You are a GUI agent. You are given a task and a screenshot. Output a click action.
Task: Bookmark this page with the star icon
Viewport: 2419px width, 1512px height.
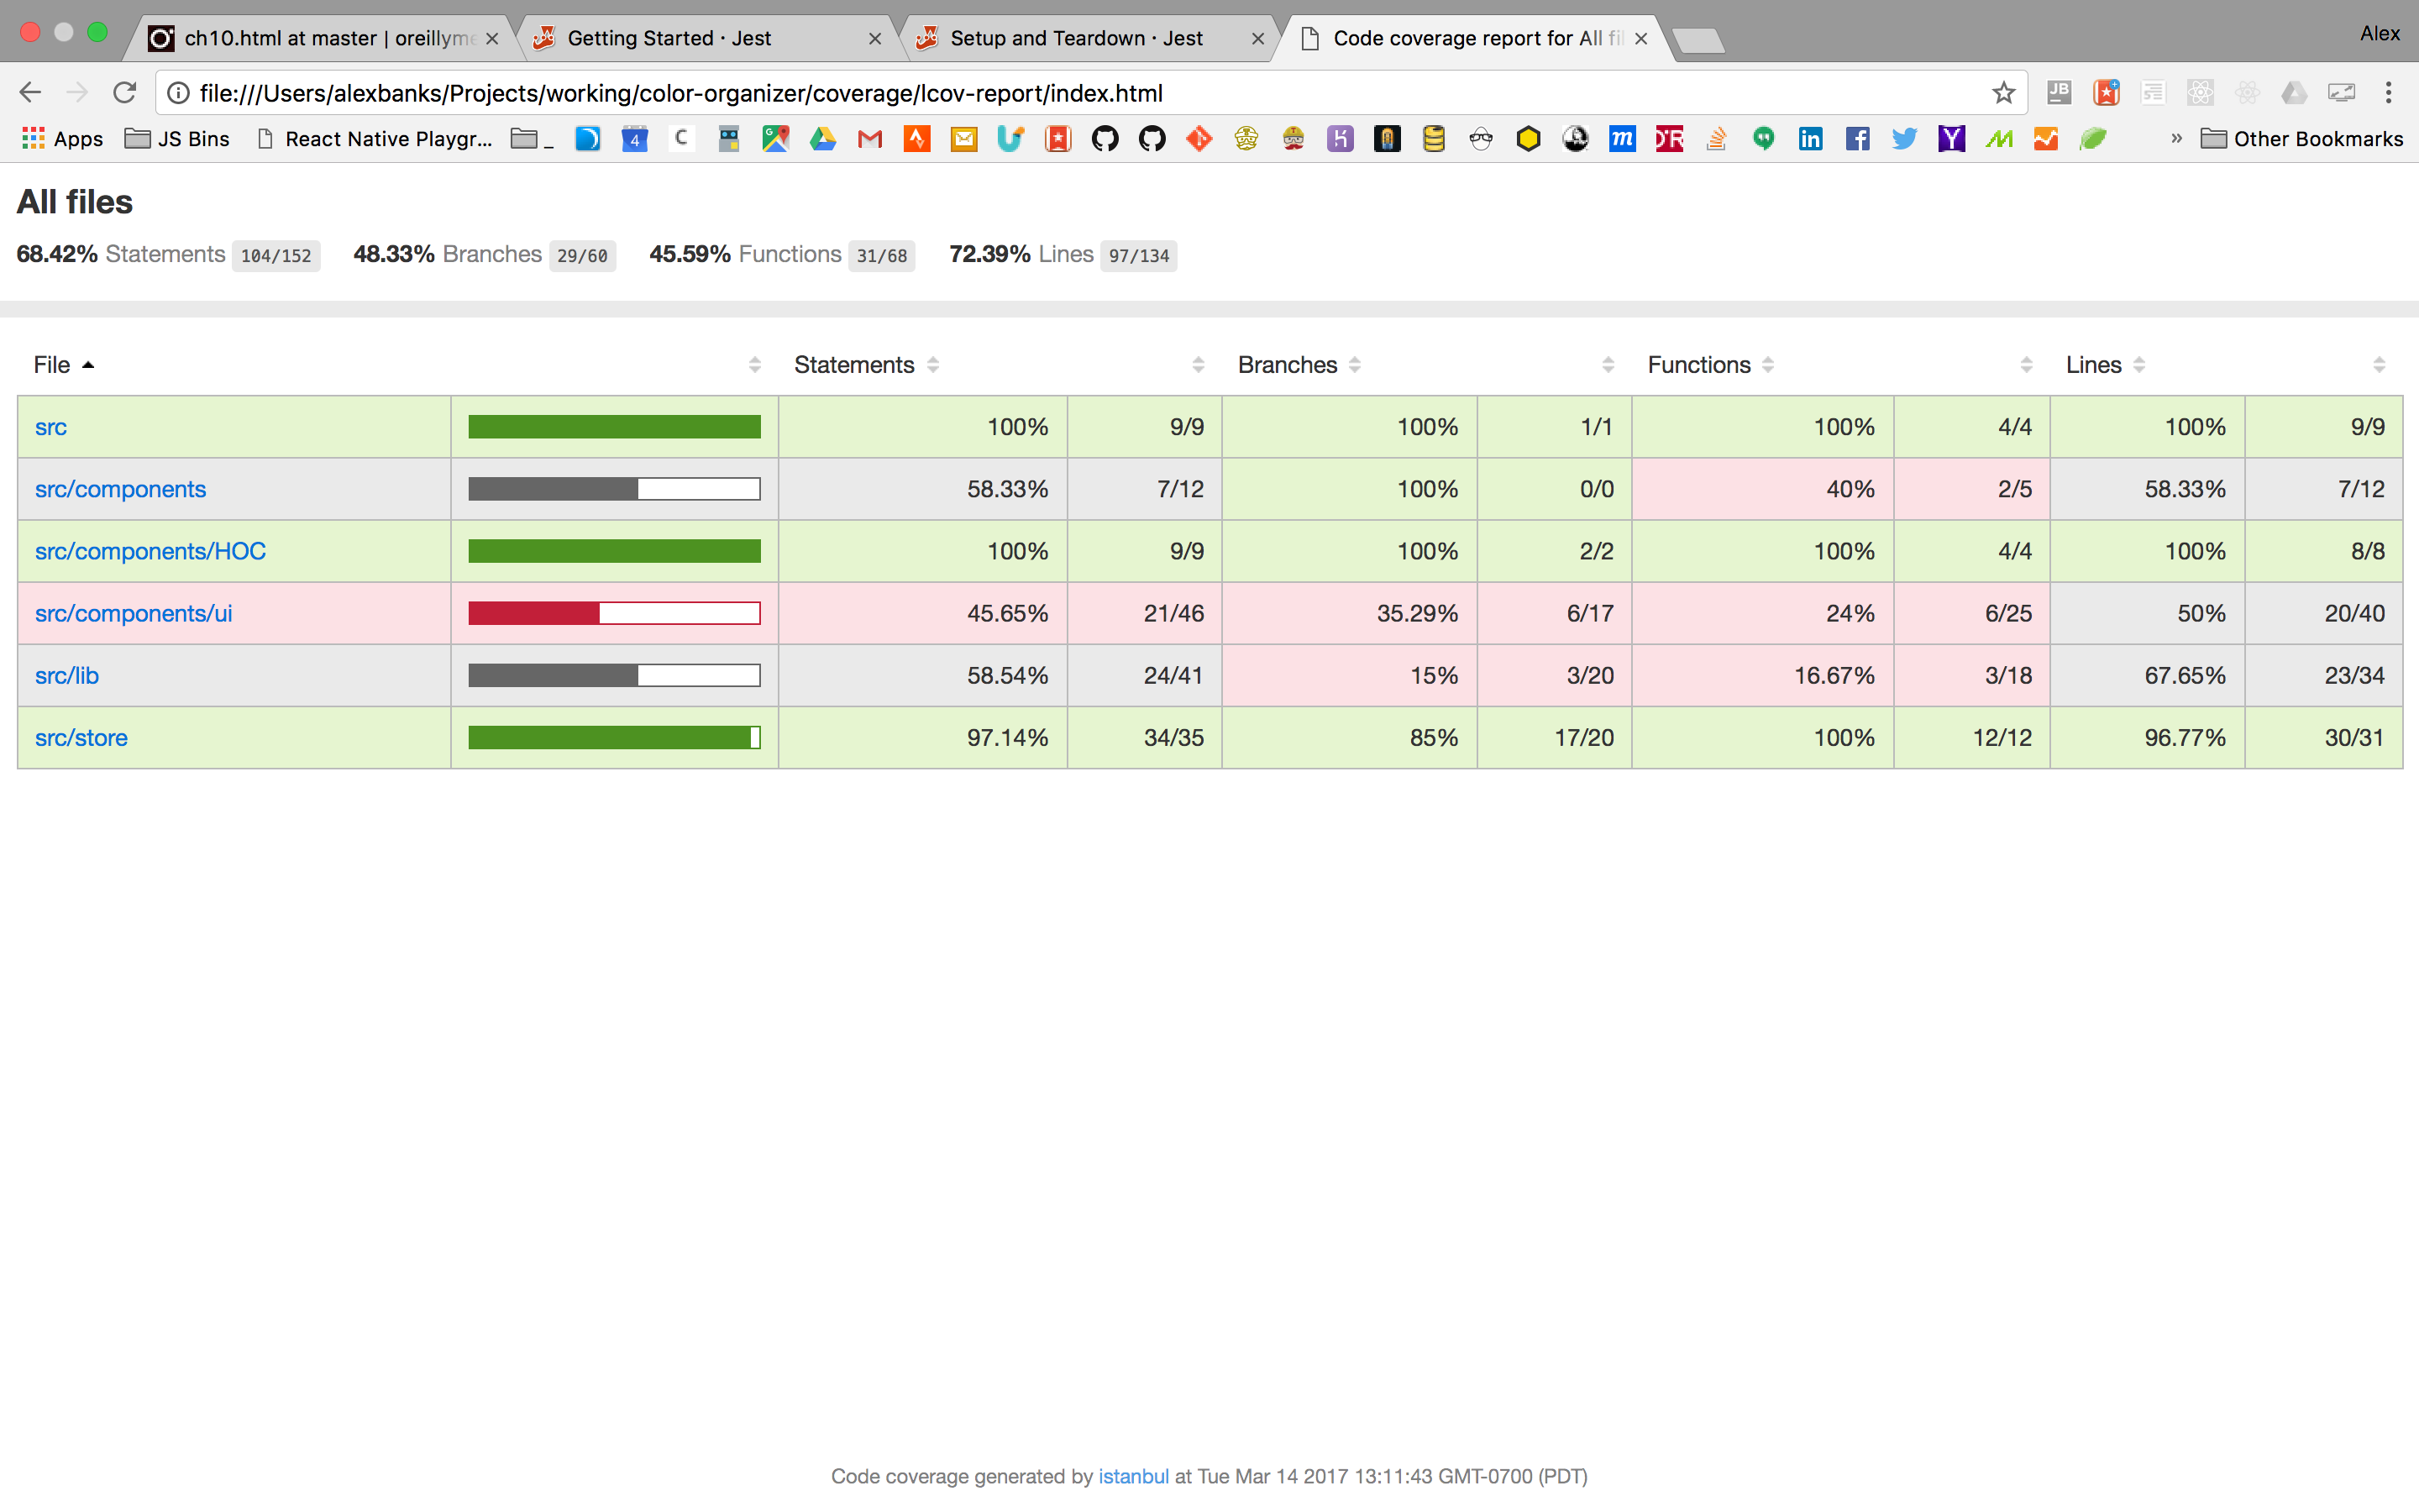click(x=2003, y=93)
